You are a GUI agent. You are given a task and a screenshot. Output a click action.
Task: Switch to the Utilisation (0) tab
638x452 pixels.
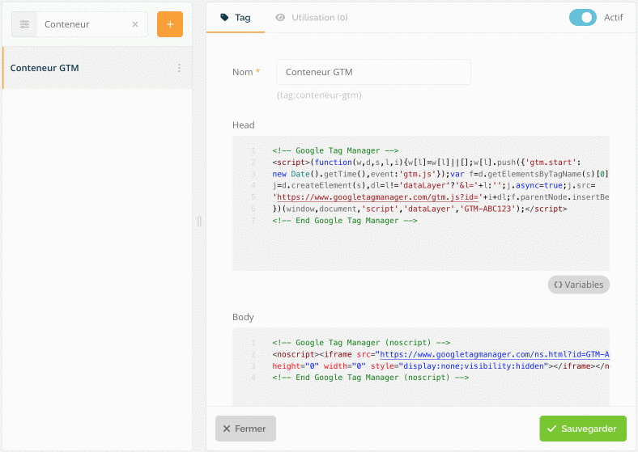pos(312,18)
